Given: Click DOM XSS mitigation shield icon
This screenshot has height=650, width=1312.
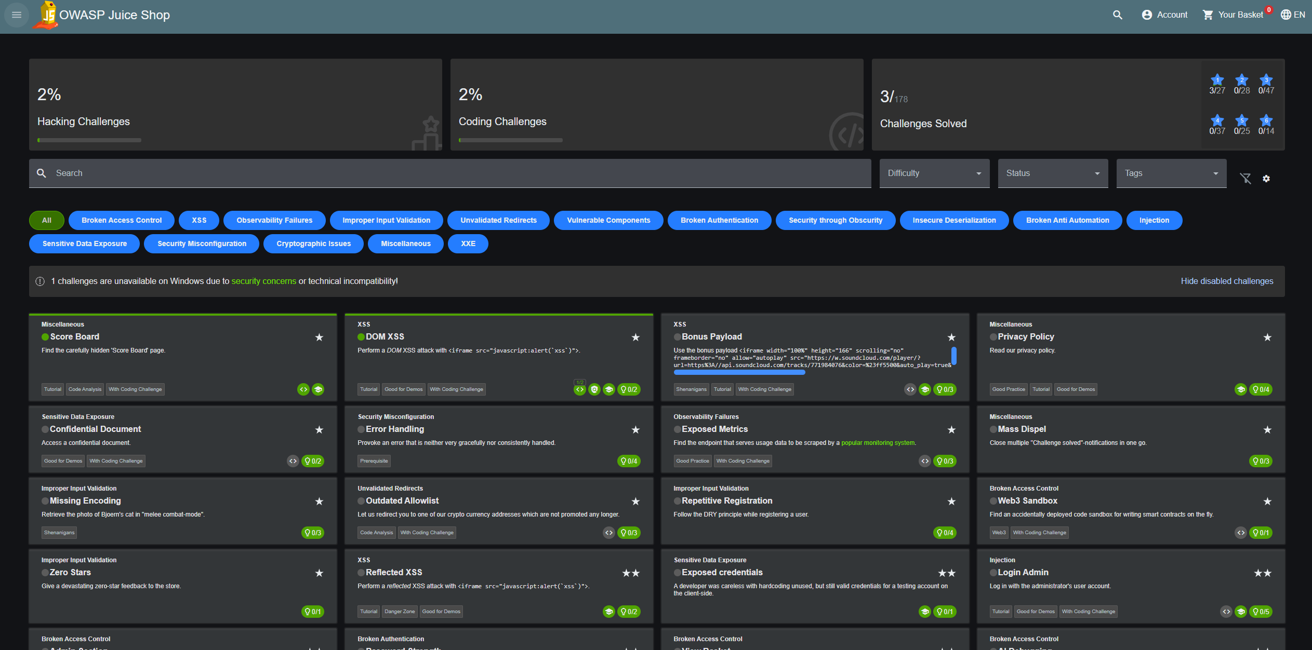Looking at the screenshot, I should tap(594, 389).
